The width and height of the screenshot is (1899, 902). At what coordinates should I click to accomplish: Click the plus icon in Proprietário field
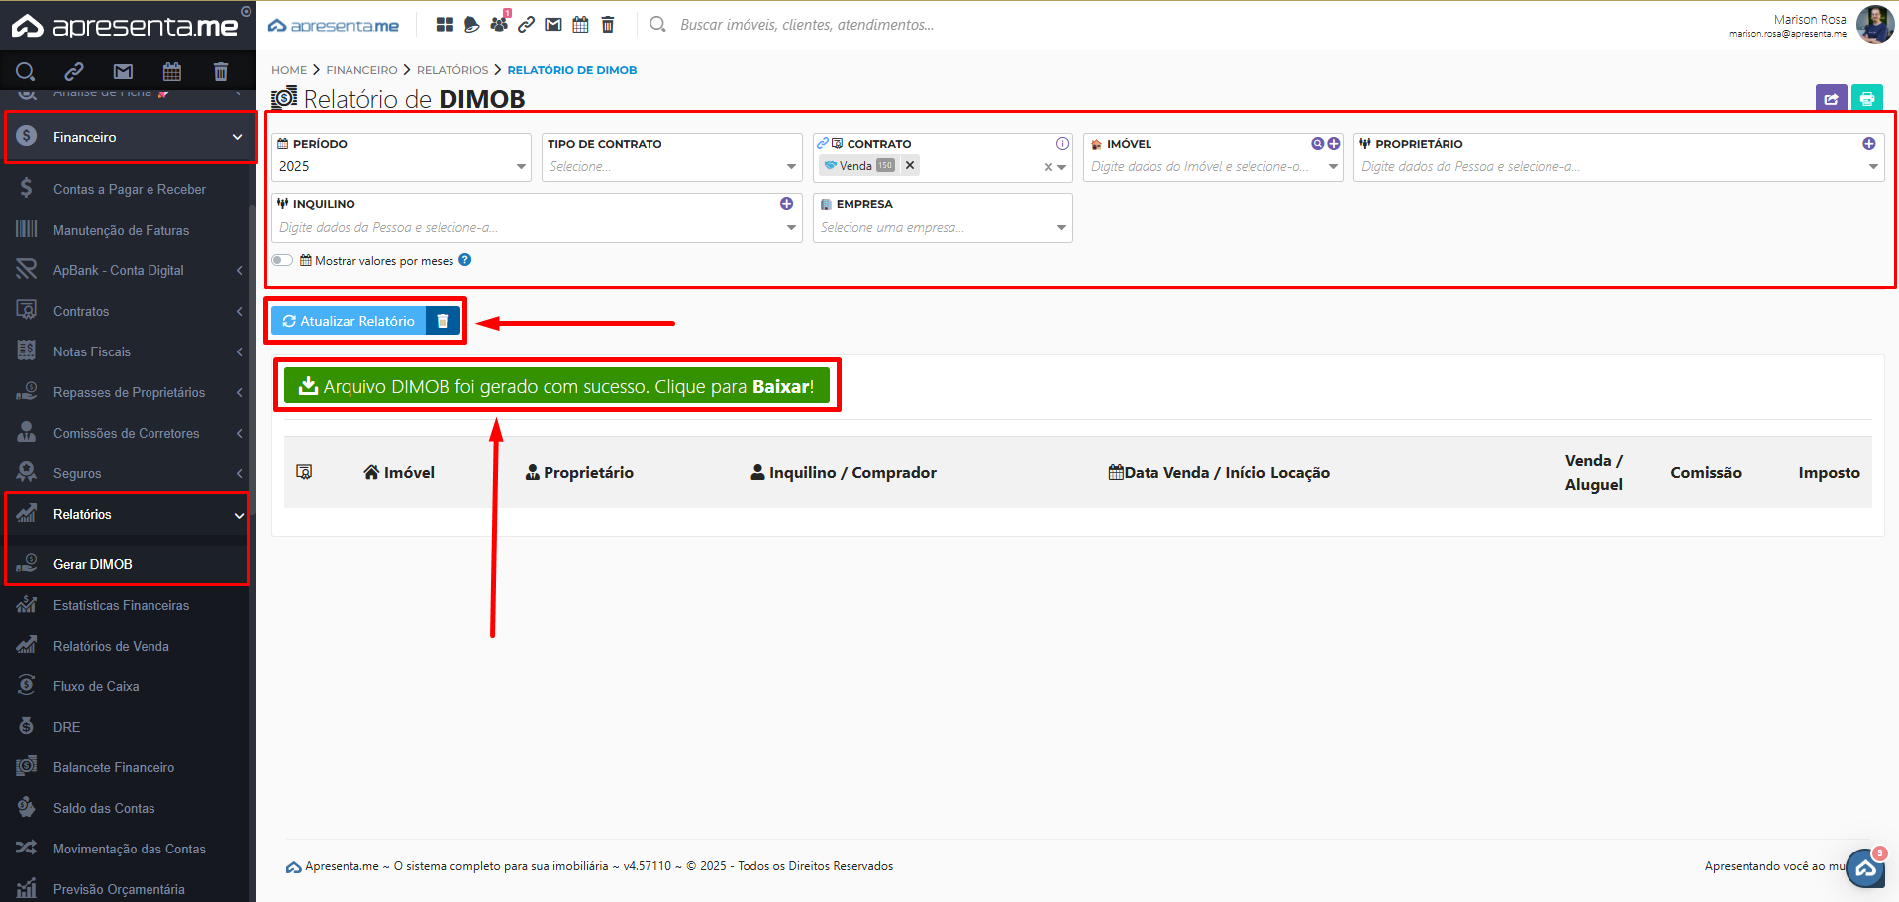[1868, 144]
